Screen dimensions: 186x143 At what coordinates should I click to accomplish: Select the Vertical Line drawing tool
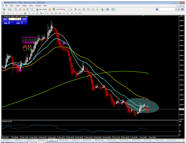(x=13, y=13)
